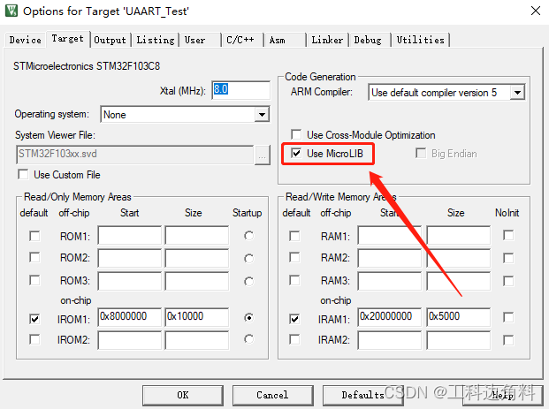This screenshot has height=409, width=549.
Task: Click the RAM3 Size field
Action: point(458,281)
